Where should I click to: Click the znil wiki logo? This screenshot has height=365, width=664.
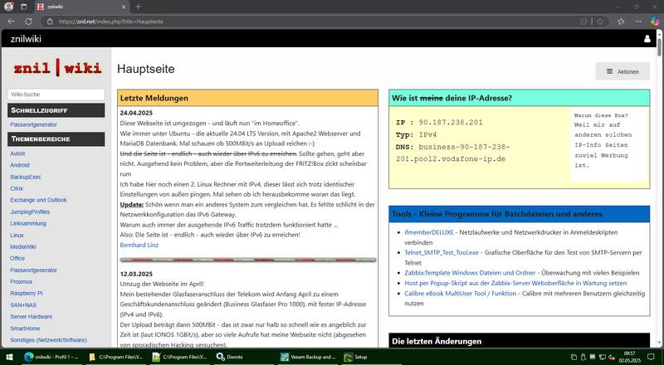(56, 69)
